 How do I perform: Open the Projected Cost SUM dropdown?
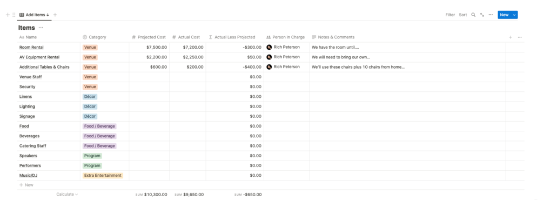(151, 195)
